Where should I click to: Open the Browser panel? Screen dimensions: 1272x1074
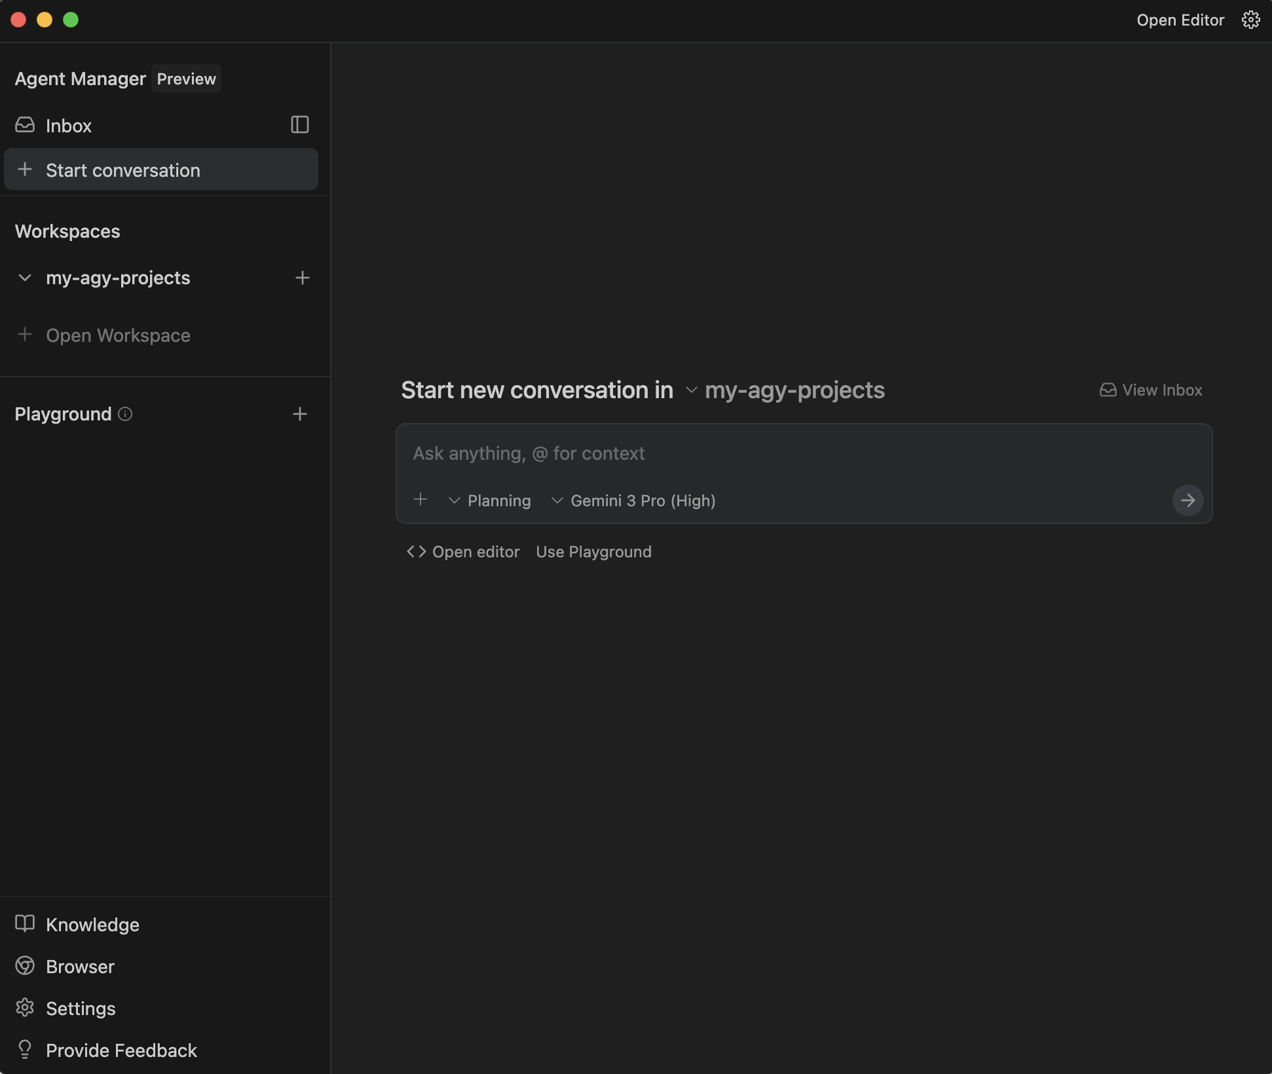[x=79, y=966]
